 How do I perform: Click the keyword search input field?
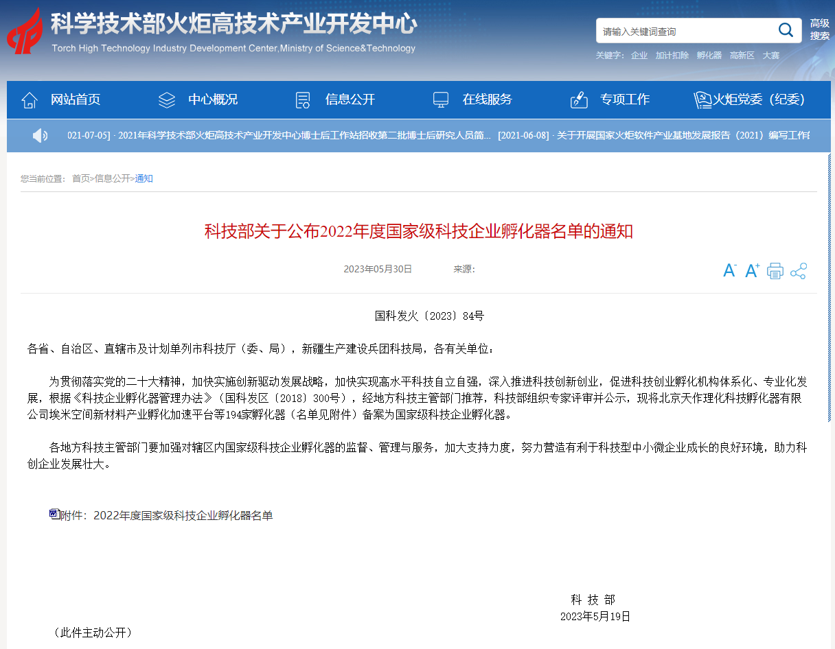tap(685, 31)
